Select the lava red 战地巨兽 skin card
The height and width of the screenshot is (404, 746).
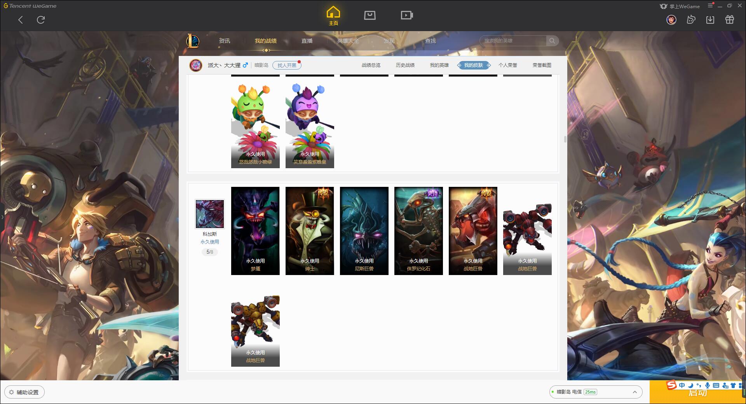click(473, 231)
